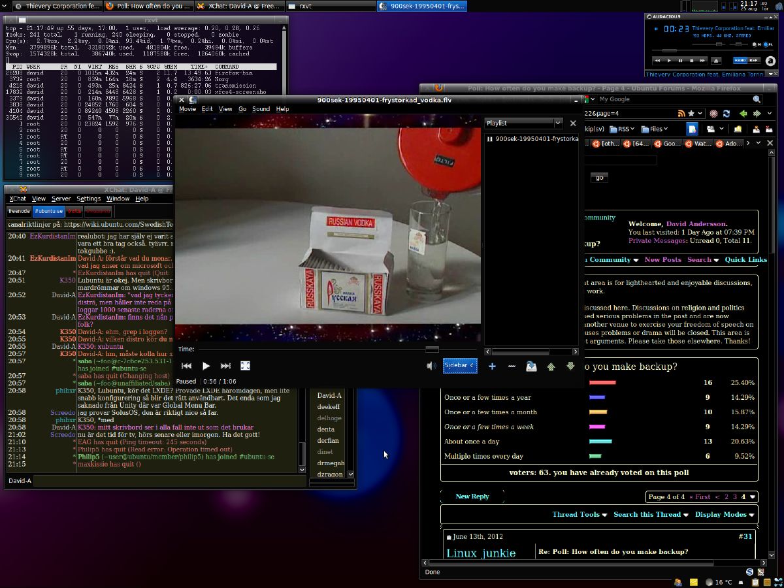This screenshot has width=784, height=588.
Task: Click the Totem volume speaker icon
Action: click(431, 366)
